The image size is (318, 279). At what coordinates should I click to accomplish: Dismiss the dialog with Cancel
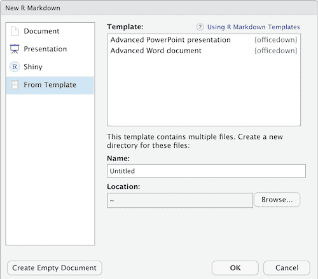click(x=287, y=268)
